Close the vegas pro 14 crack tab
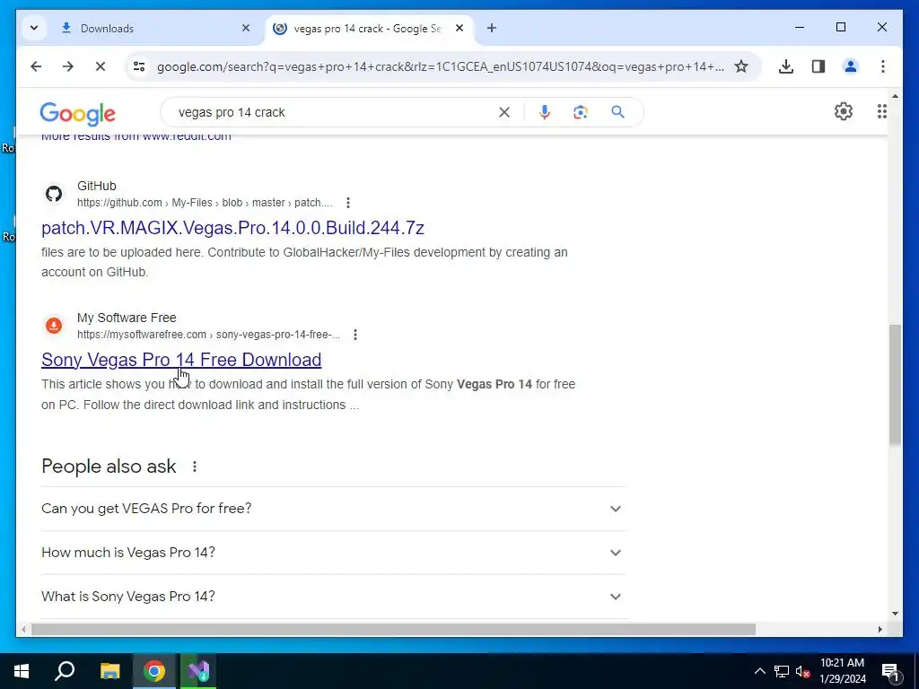919x689 pixels. (459, 28)
